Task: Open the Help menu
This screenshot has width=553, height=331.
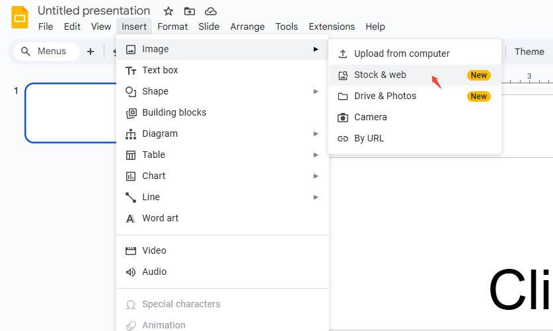Action: click(x=375, y=26)
